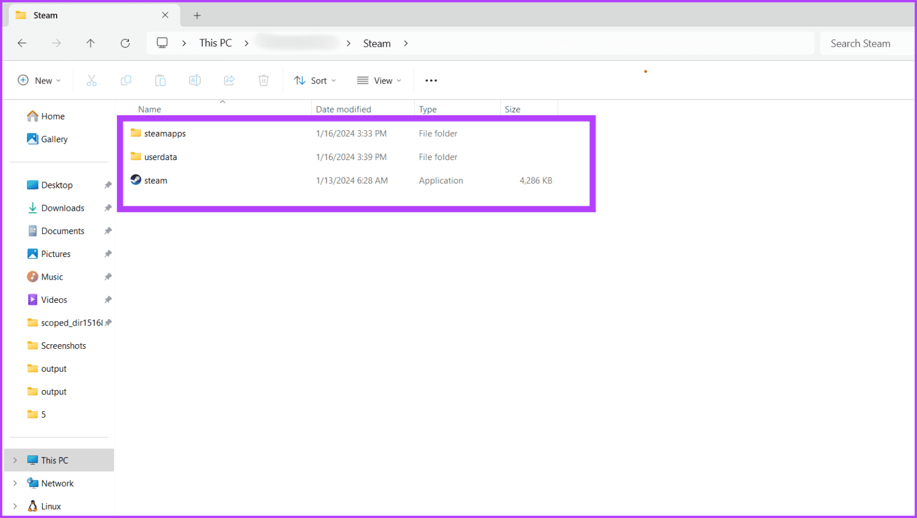Click the Copy icon in the toolbar
Viewport: 917px width, 518px height.
126,80
